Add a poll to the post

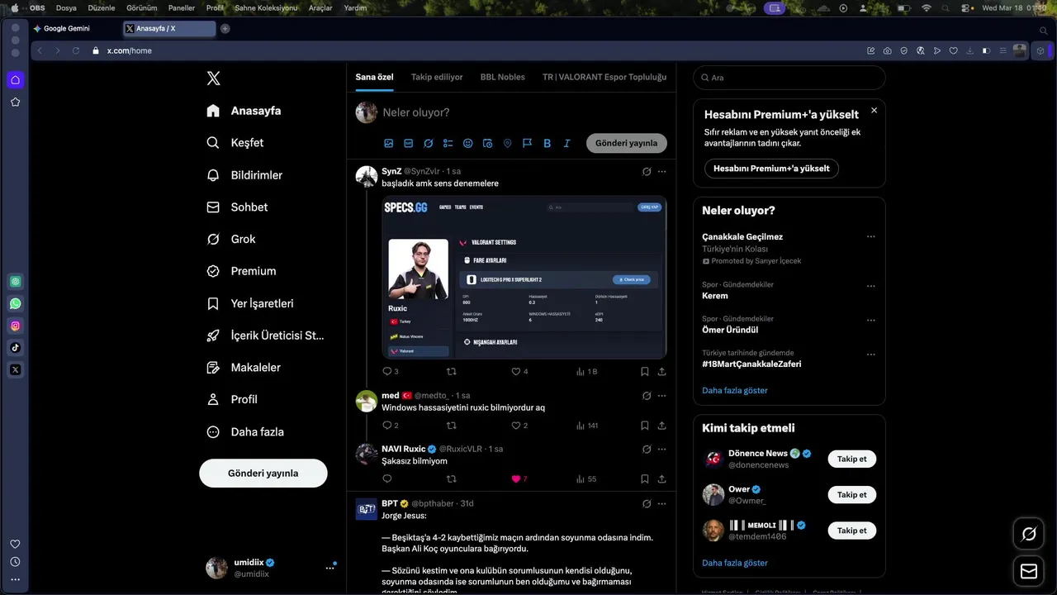pyautogui.click(x=448, y=143)
